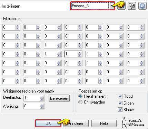Click the Annuleren button
The width and height of the screenshot is (148, 129).
click(x=76, y=123)
